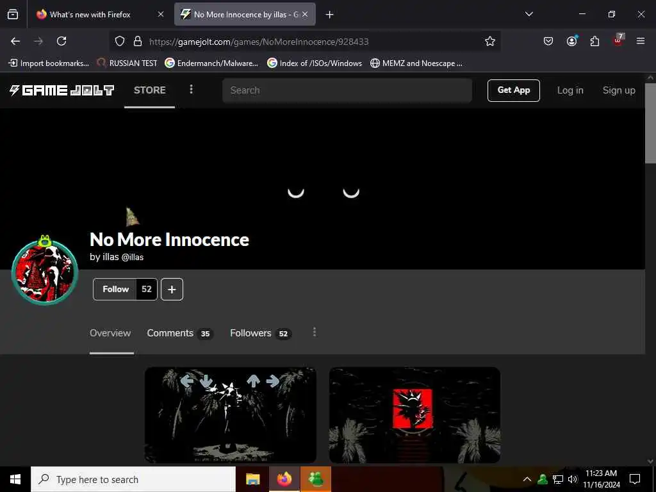The image size is (656, 492).
Task: Switch to Comments tab
Action: click(x=180, y=333)
